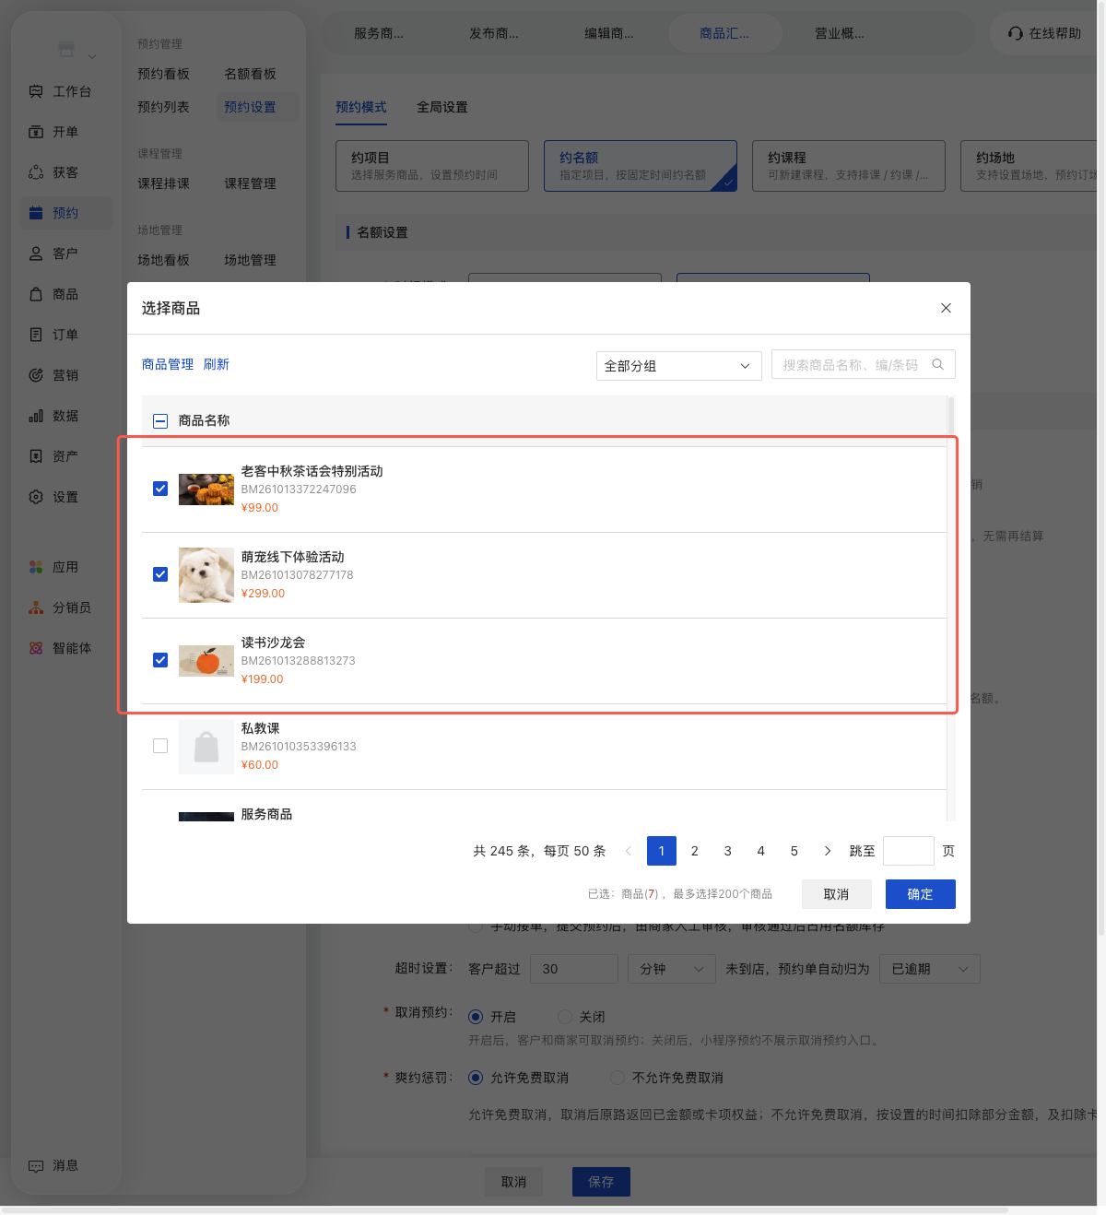Click the 在线帮助 headset icon
1106x1215 pixels.
(1016, 33)
